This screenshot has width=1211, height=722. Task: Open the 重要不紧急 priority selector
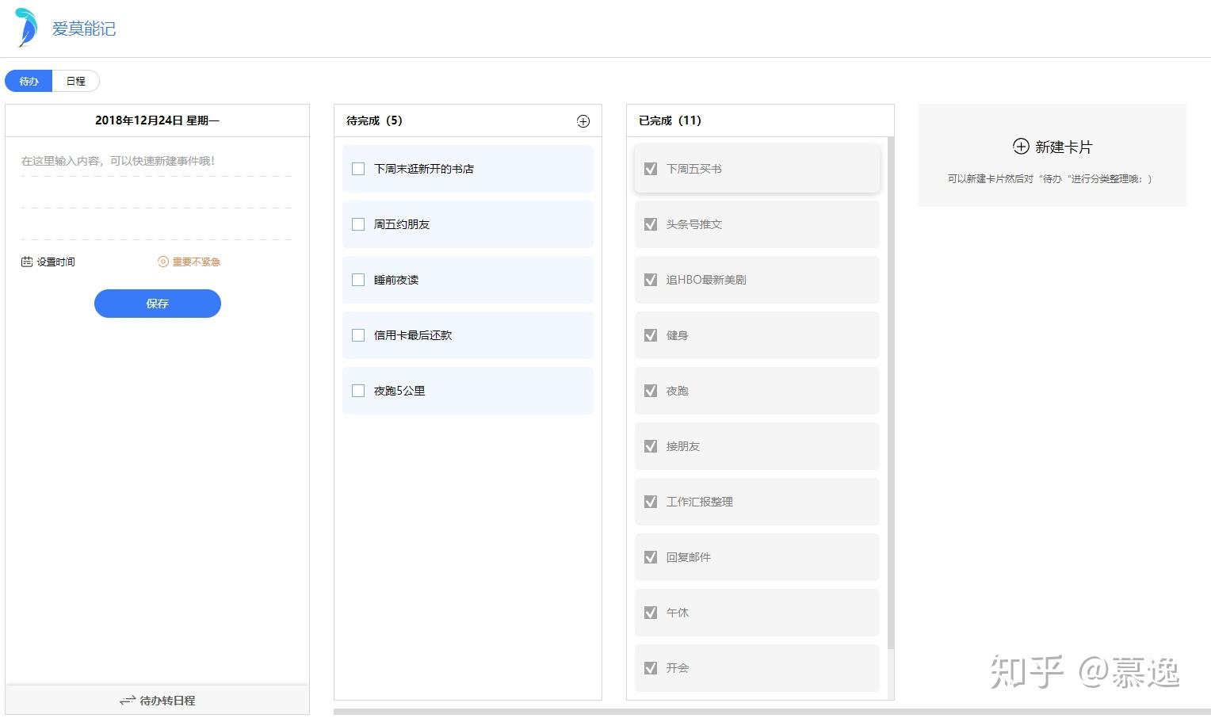[196, 262]
